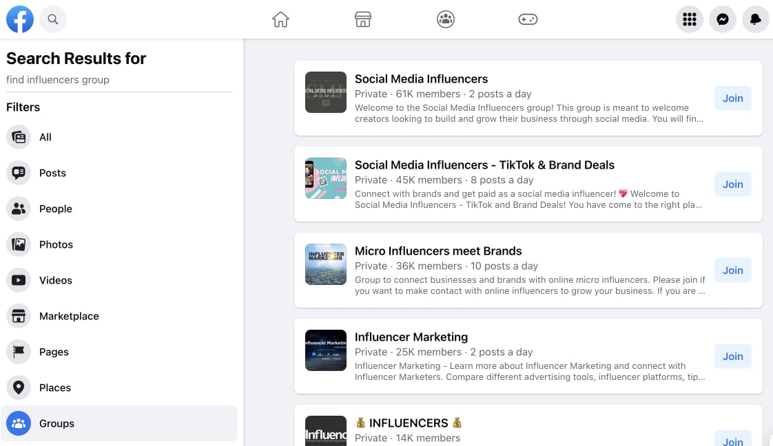Click 'Private · 45K members · 8 posts a day'

pos(444,180)
